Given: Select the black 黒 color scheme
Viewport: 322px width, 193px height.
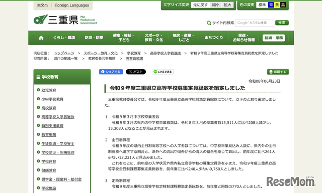Looking at the screenshot, I should coord(283,5).
